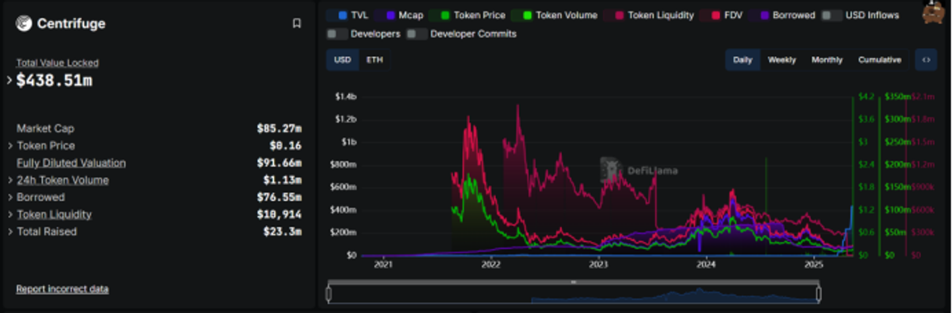952x313 pixels.
Task: Grab the left range selector handle
Action: click(330, 293)
